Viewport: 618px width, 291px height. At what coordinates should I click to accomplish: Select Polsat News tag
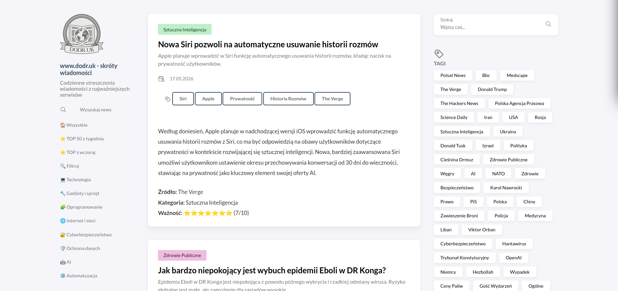point(453,75)
